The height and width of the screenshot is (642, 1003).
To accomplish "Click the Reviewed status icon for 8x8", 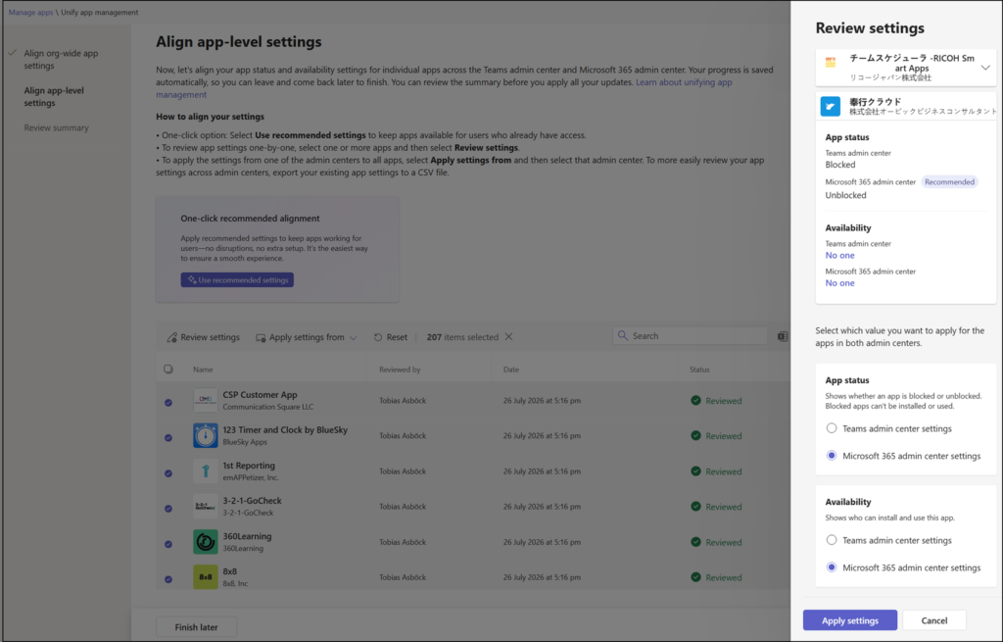I will (696, 576).
